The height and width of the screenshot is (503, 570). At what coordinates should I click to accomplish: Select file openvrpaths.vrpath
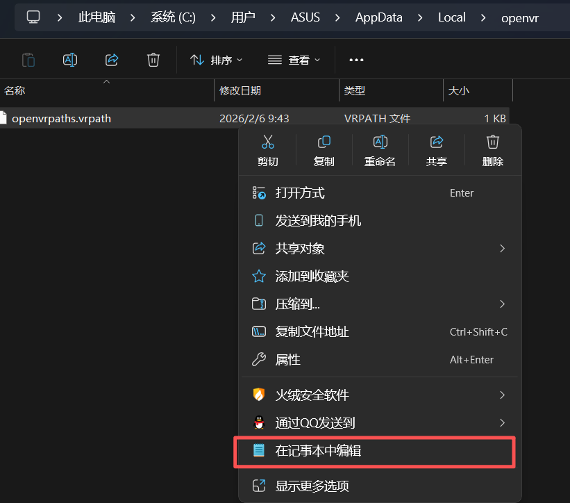pyautogui.click(x=61, y=119)
